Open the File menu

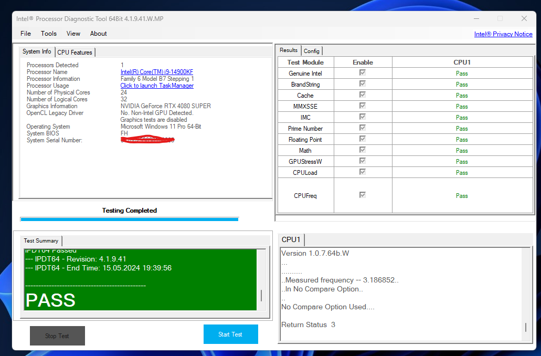pyautogui.click(x=26, y=34)
